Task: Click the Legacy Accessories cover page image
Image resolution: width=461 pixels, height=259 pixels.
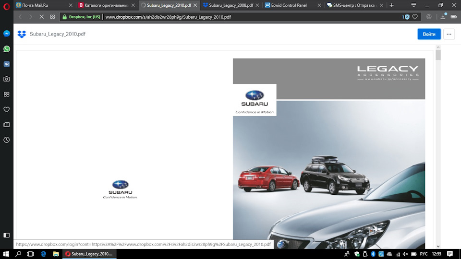Action: [x=329, y=153]
